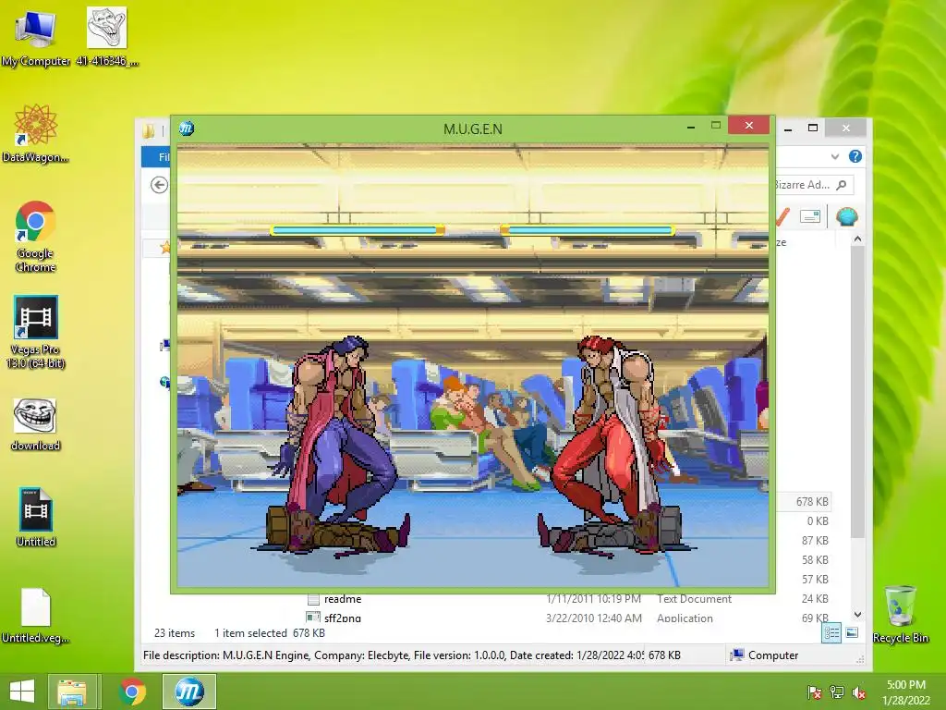
Task: Open File Explorer from taskbar
Action: pyautogui.click(x=72, y=692)
